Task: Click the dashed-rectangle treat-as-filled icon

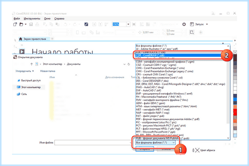Action: coord(192,32)
